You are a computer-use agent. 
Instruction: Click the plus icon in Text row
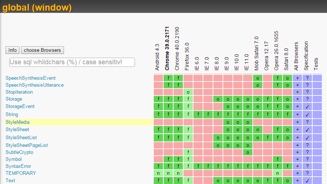pos(298,181)
